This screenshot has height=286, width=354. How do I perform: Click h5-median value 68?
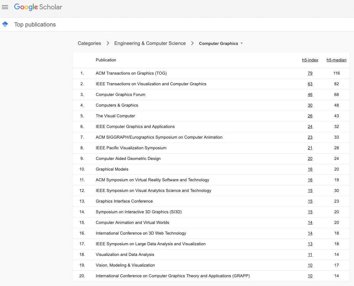336,95
